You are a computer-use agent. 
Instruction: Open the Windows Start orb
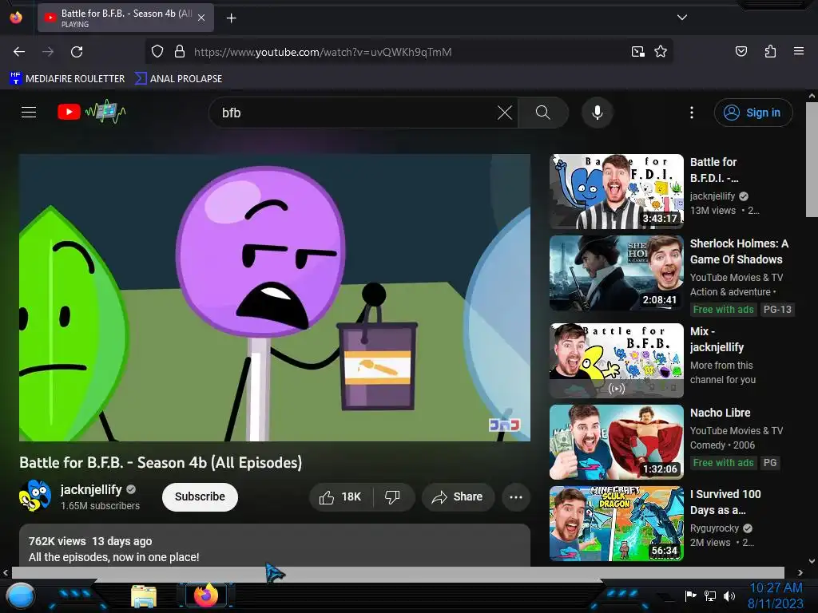coord(20,596)
